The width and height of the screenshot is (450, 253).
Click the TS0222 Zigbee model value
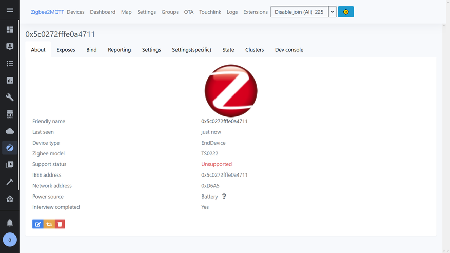tap(209, 153)
